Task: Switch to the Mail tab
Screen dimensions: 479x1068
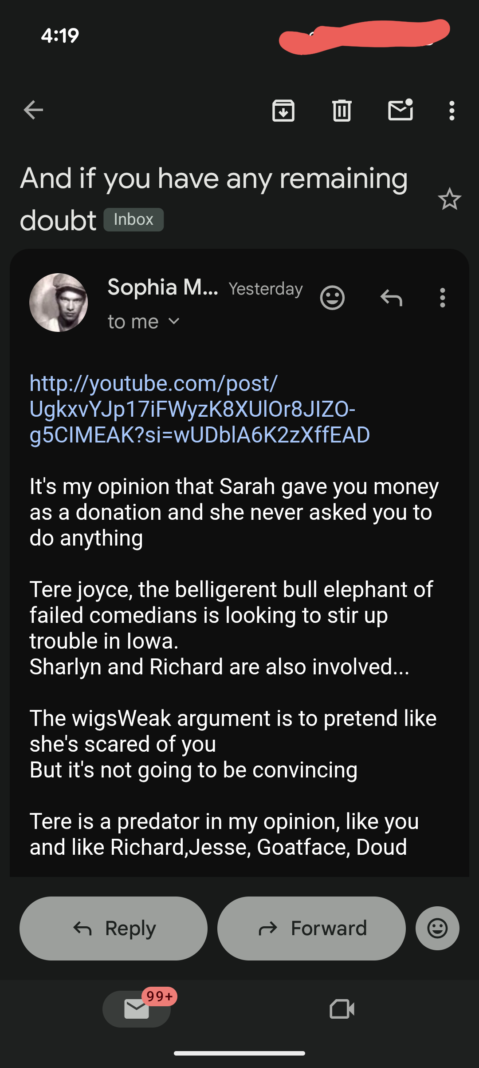Action: pyautogui.click(x=137, y=1008)
